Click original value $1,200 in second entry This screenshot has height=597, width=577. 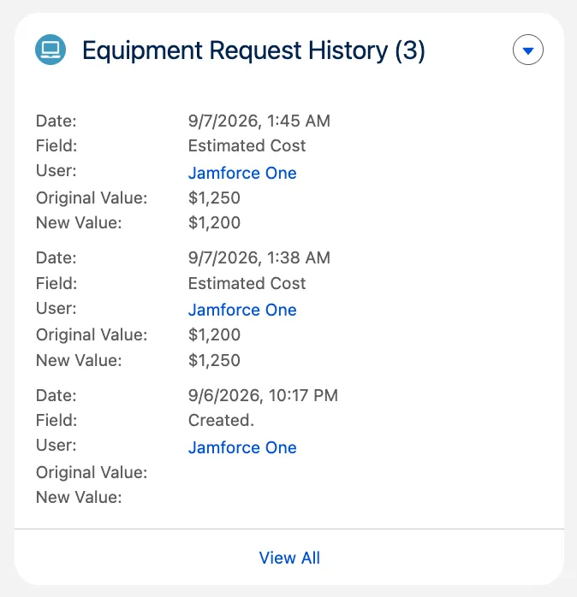pos(214,335)
